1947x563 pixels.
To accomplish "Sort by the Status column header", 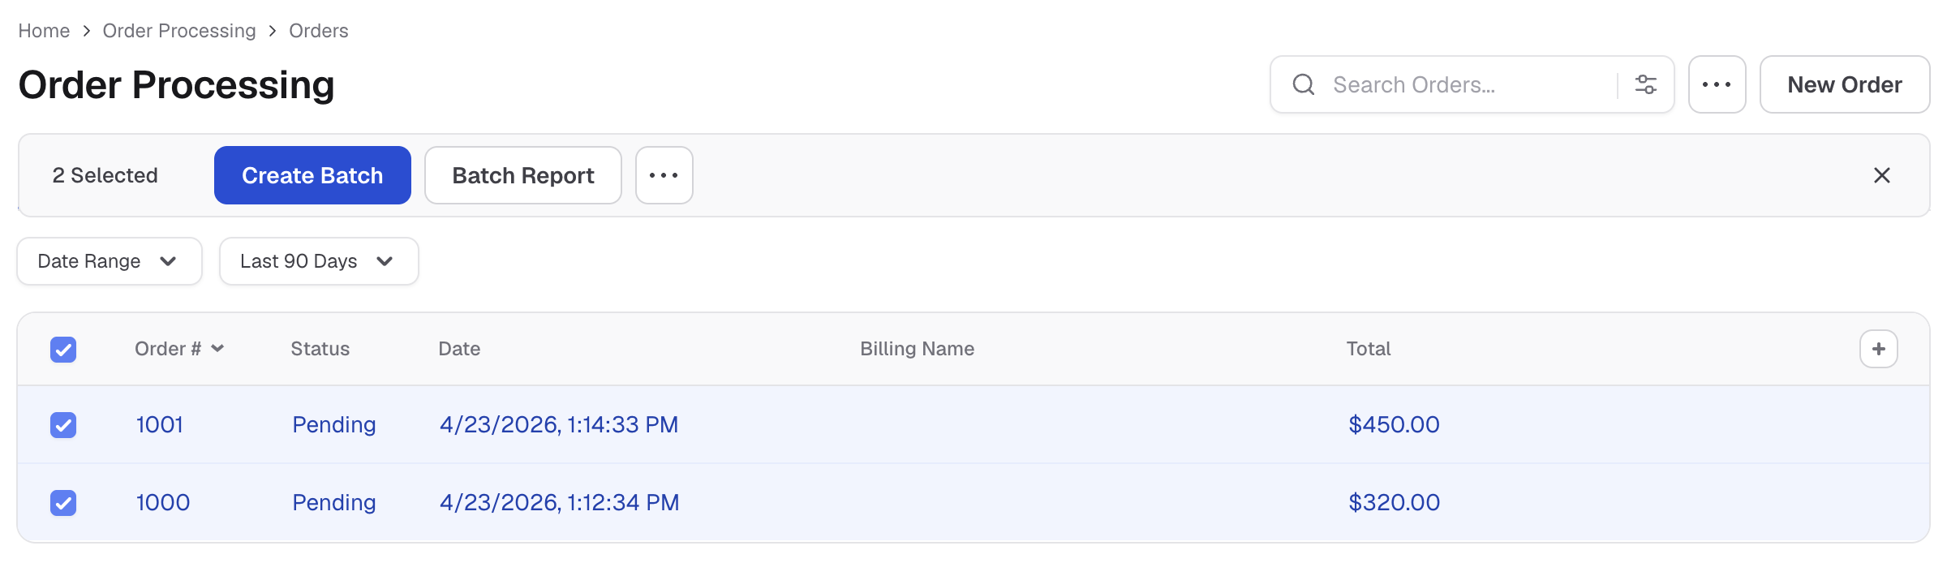I will tap(320, 349).
